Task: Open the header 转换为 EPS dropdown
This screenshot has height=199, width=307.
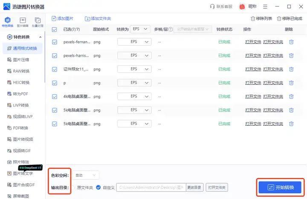Action: pos(140,29)
